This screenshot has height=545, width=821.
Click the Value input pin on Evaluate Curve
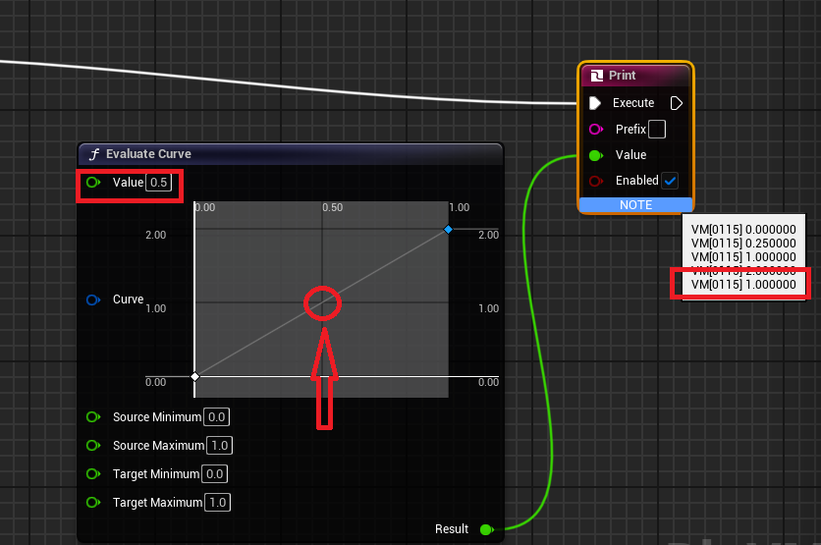[93, 183]
